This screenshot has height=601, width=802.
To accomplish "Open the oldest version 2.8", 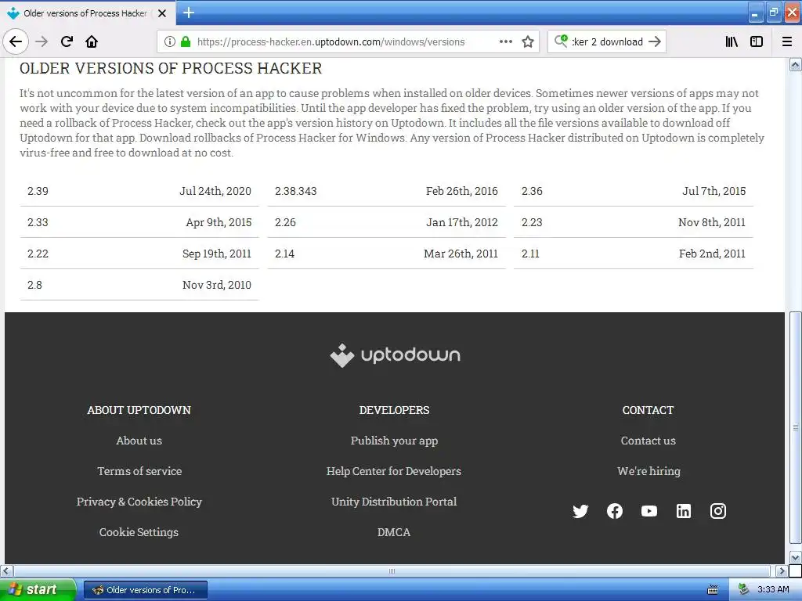I will pyautogui.click(x=139, y=285).
